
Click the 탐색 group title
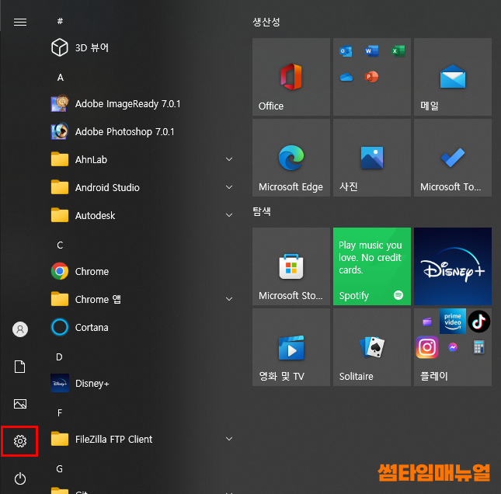262,211
